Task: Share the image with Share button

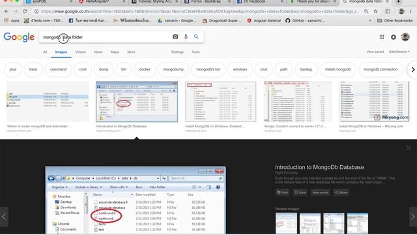Action: (x=341, y=193)
